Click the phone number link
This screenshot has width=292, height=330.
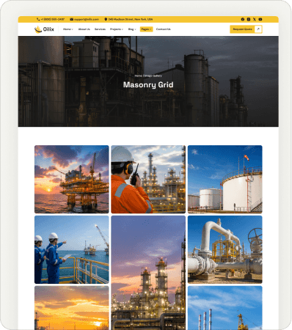[x=52, y=19]
